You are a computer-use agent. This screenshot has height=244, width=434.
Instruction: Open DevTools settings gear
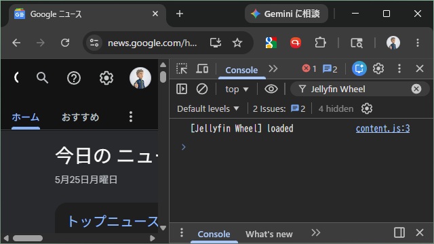click(378, 68)
